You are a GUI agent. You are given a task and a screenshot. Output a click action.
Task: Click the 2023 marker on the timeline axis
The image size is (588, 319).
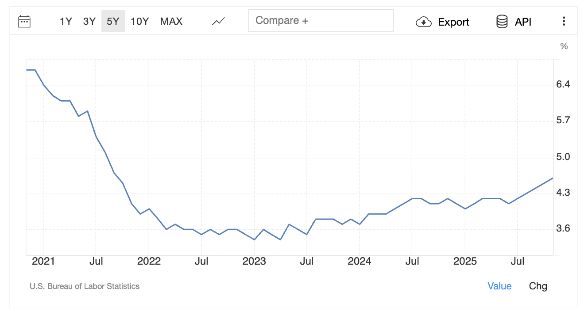254,262
